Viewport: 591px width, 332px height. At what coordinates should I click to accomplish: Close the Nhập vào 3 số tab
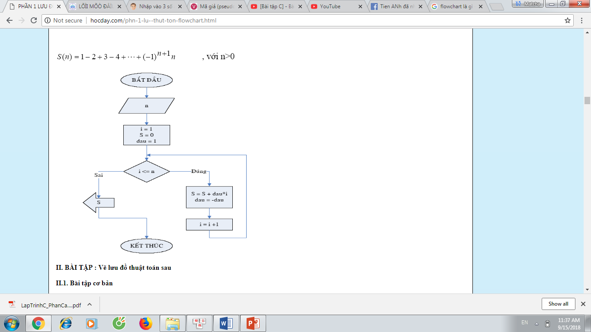click(180, 7)
